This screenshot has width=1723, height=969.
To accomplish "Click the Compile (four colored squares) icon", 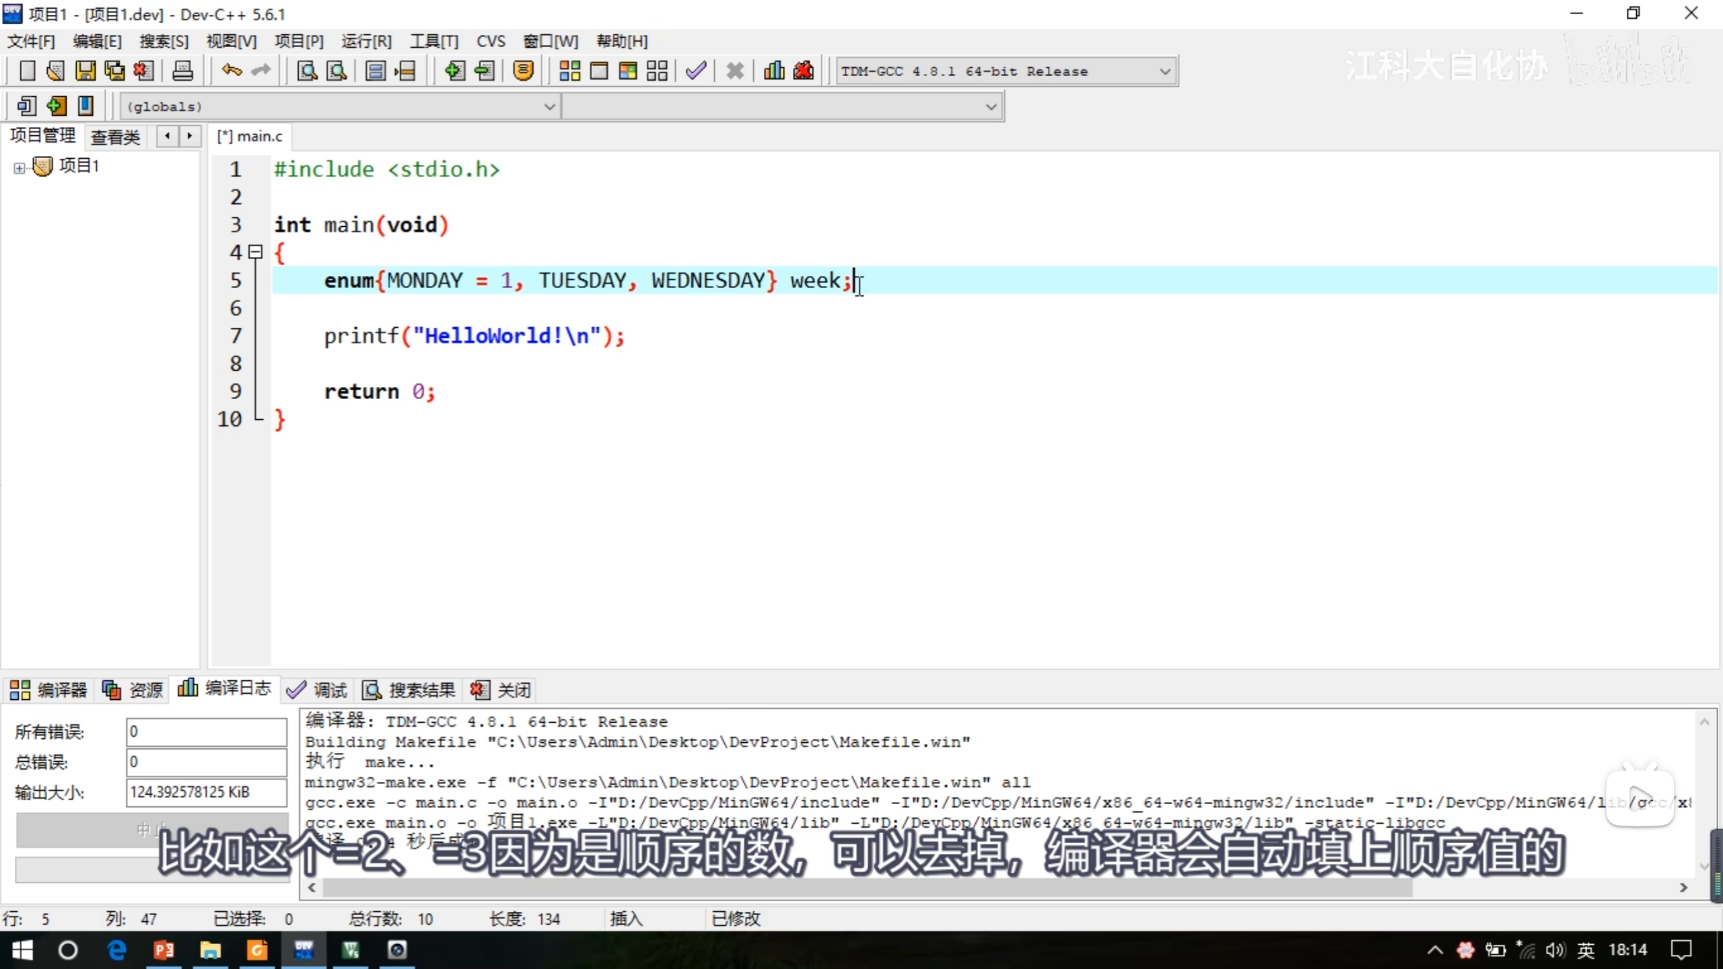I will [x=569, y=71].
